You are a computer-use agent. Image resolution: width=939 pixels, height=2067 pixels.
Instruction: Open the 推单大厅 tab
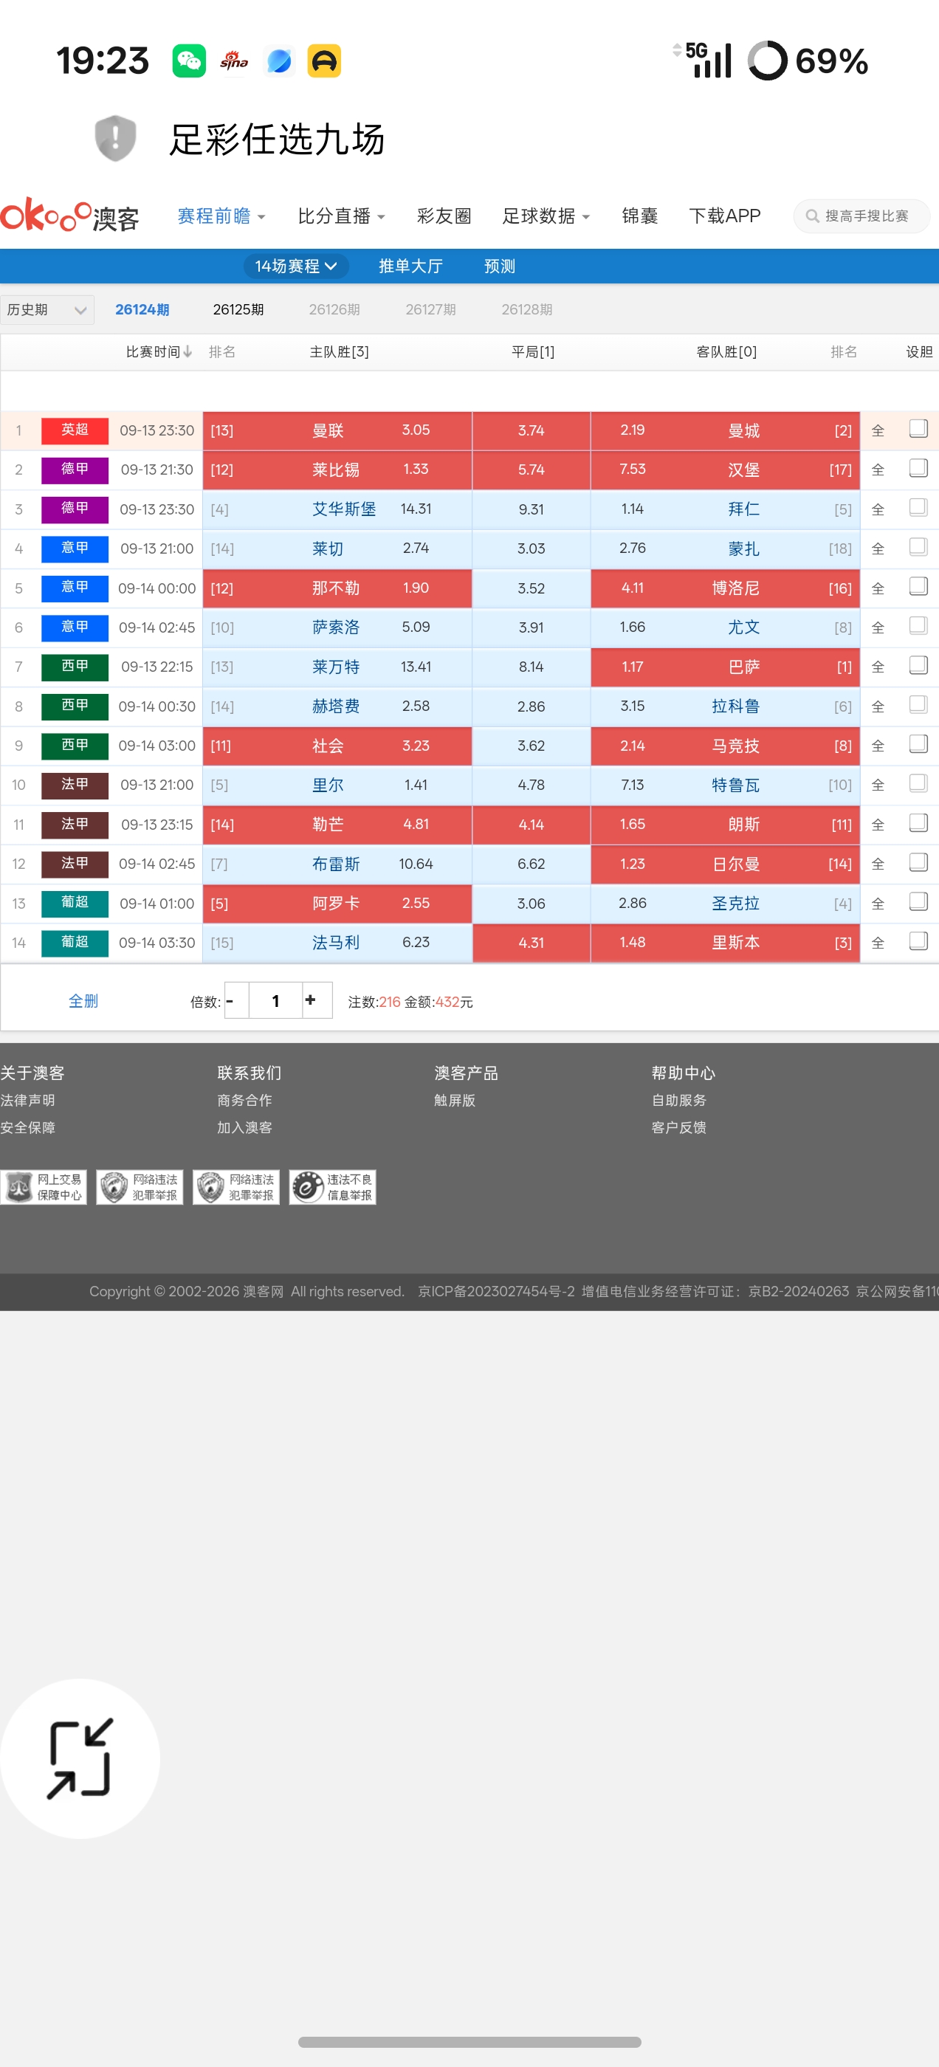pyautogui.click(x=411, y=266)
